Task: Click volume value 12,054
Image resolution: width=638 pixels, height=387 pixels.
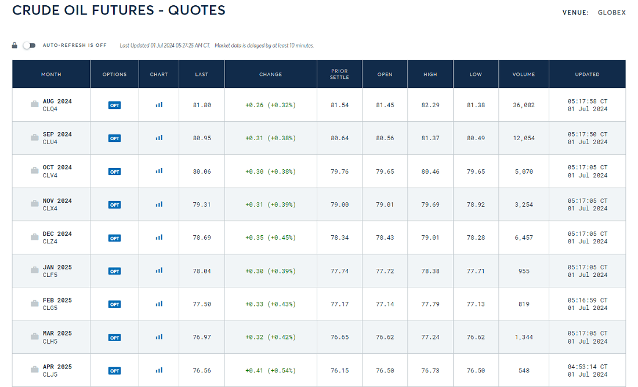Action: point(524,138)
